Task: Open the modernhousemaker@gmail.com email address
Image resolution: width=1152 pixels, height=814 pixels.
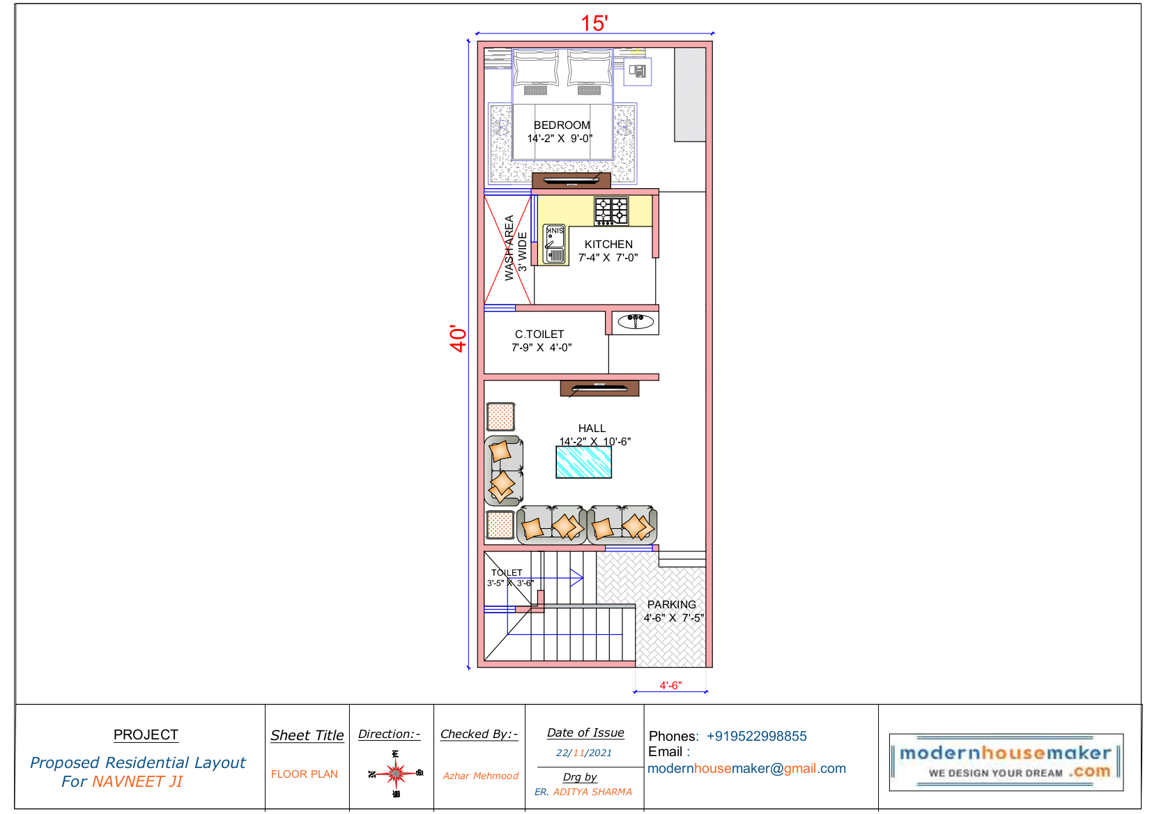Action: (x=746, y=768)
